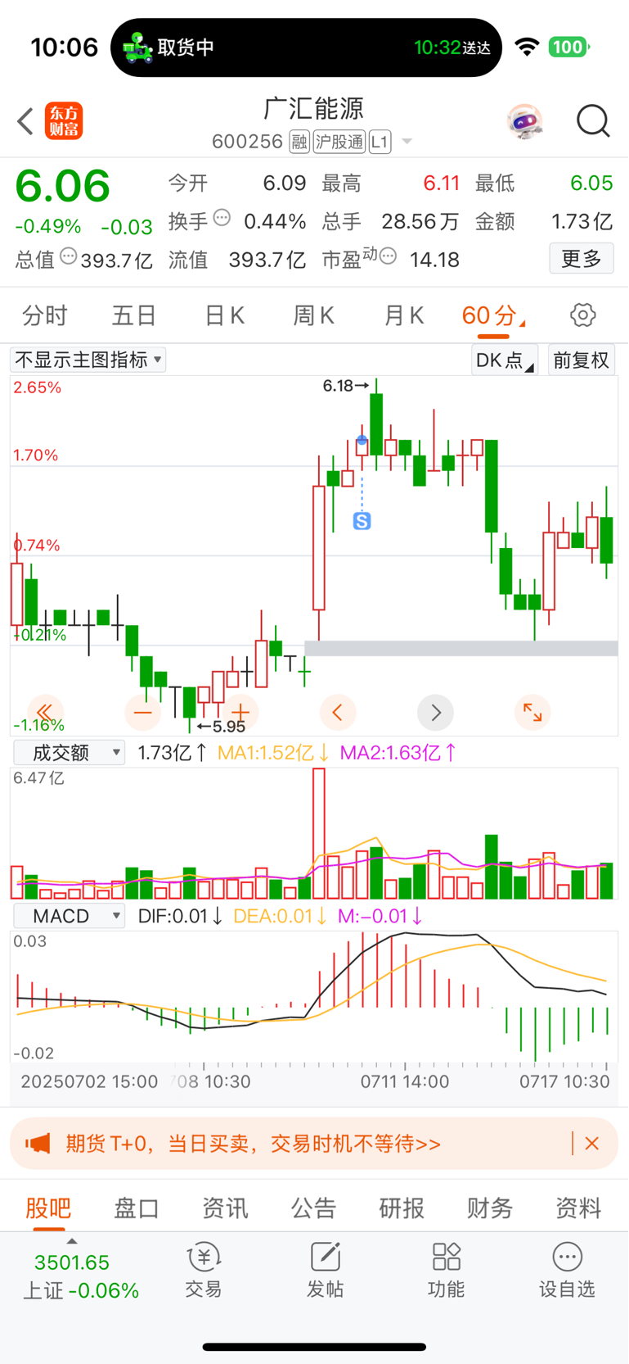
Task: Open 财务 finance tab
Action: (490, 1208)
